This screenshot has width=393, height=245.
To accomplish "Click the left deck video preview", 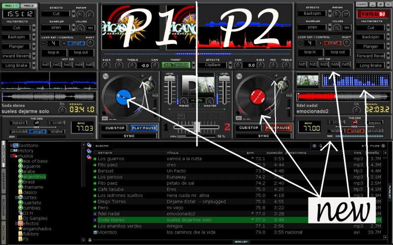I will pyautogui.click(x=130, y=27).
